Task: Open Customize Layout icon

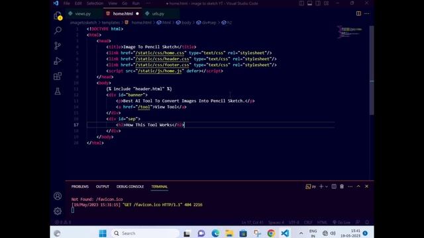Action: [x=327, y=3]
